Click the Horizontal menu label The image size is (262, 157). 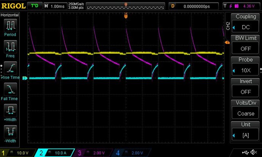tap(9, 15)
